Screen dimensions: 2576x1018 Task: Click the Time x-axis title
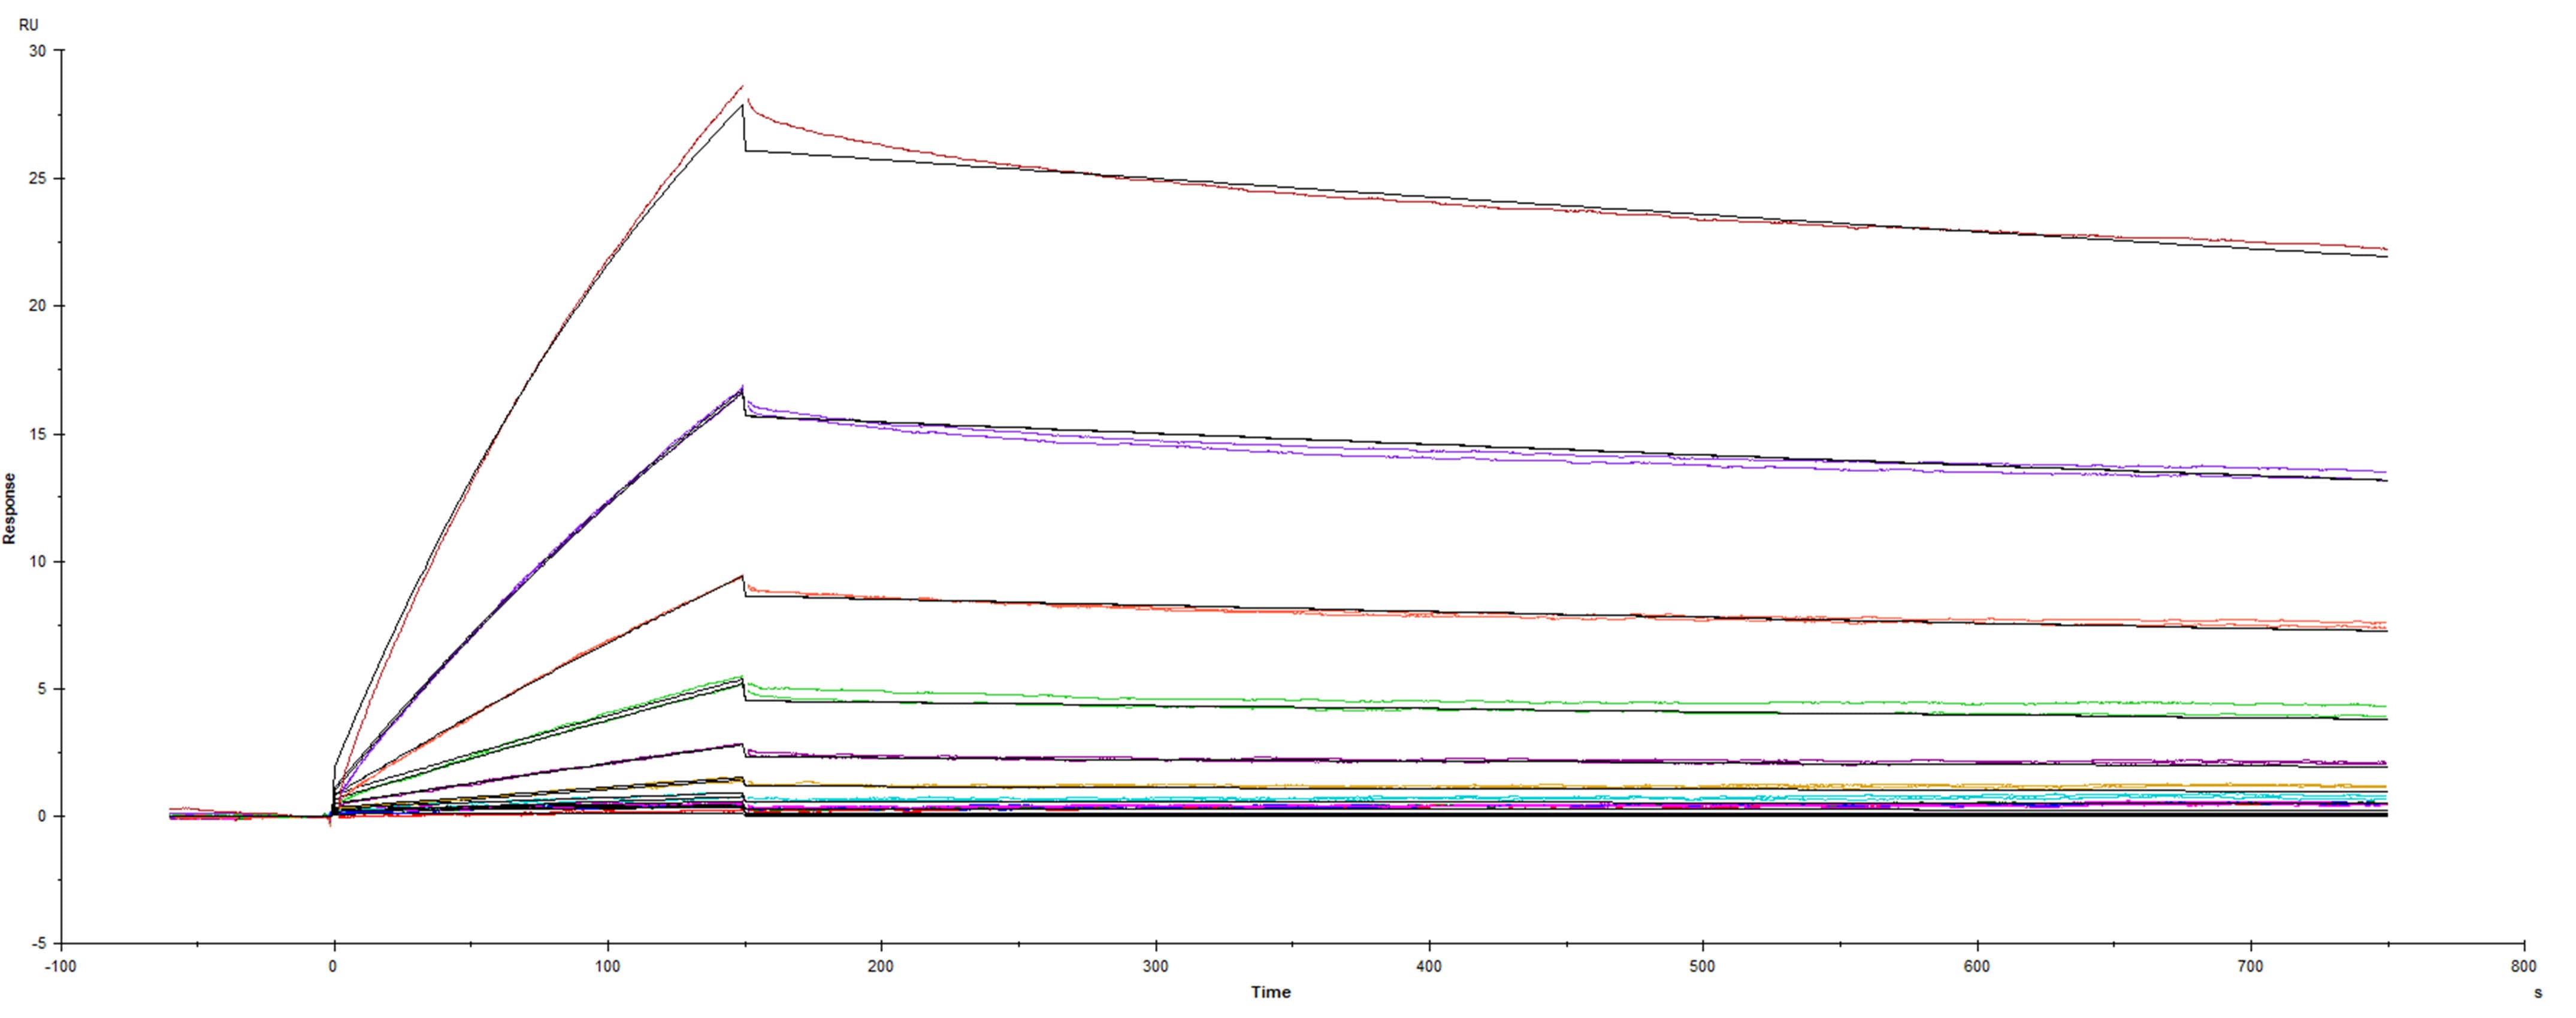pos(1270,992)
